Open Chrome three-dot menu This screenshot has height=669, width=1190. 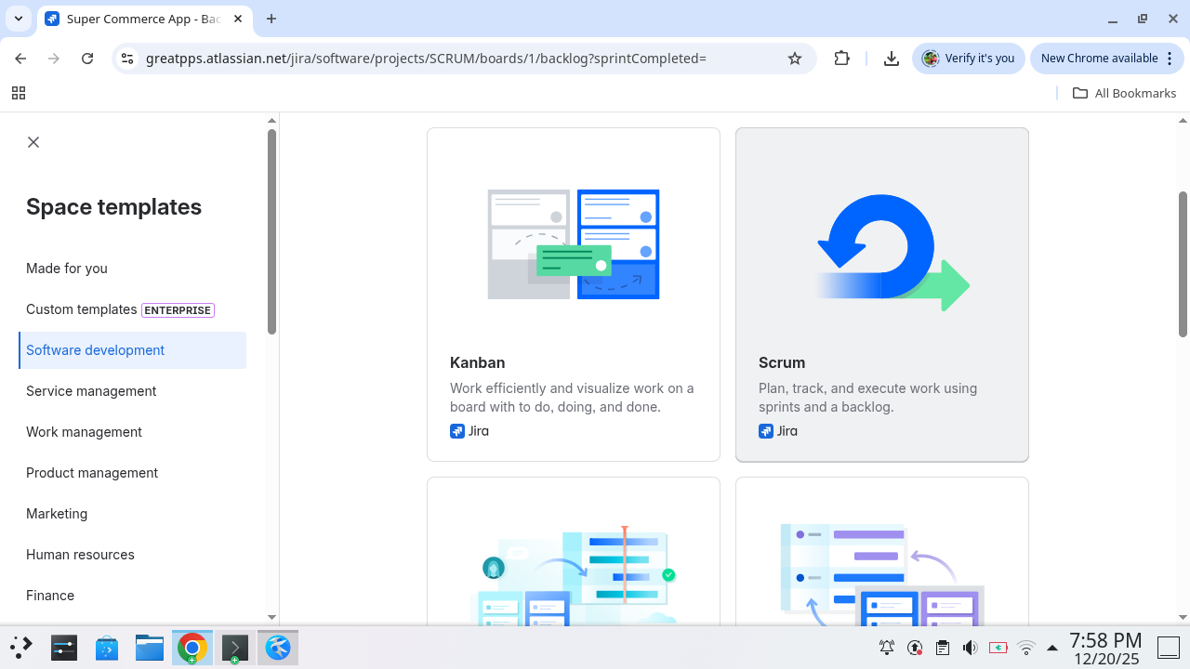pos(1169,59)
